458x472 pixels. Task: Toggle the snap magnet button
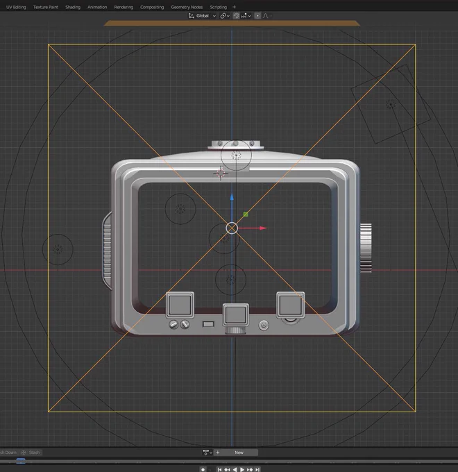click(x=236, y=16)
